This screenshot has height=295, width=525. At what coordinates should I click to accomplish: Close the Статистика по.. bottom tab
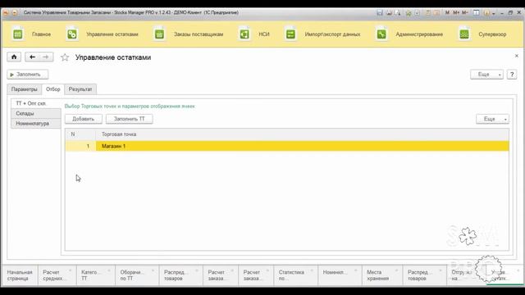pyautogui.click(x=312, y=270)
